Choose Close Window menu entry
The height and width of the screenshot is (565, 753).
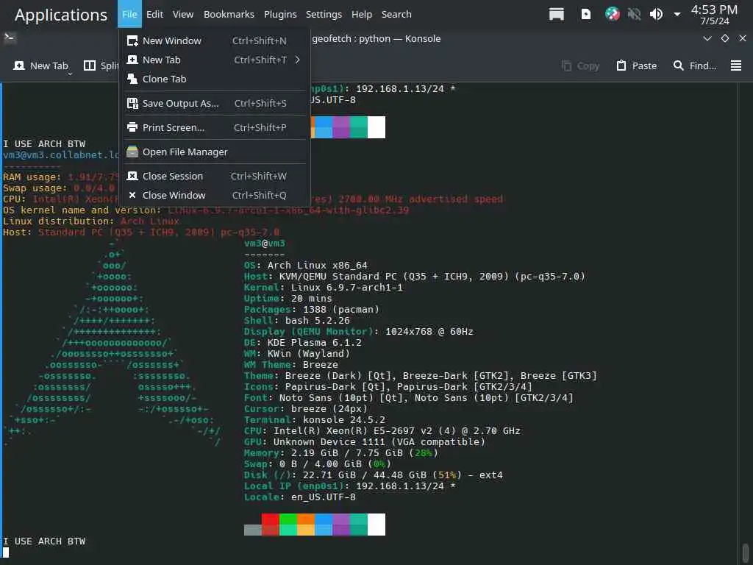pos(214,196)
